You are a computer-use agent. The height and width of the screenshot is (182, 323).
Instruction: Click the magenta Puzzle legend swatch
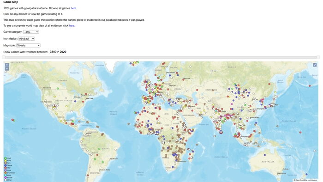pos(6,177)
